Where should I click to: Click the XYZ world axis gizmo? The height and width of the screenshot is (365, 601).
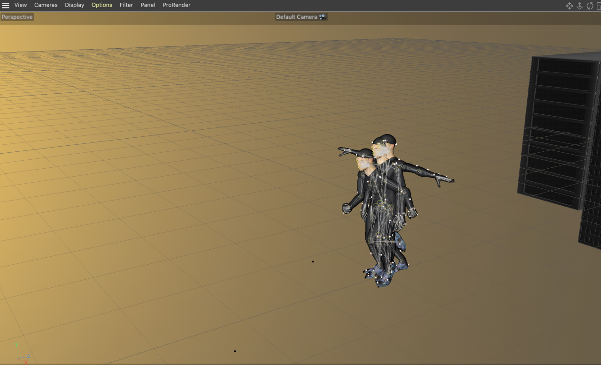[20, 355]
